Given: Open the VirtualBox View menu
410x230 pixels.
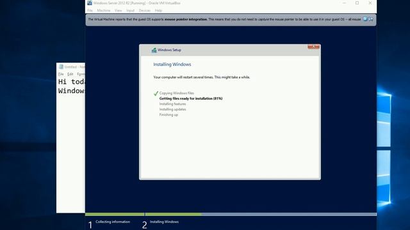Looking at the screenshot, I should tap(118, 10).
